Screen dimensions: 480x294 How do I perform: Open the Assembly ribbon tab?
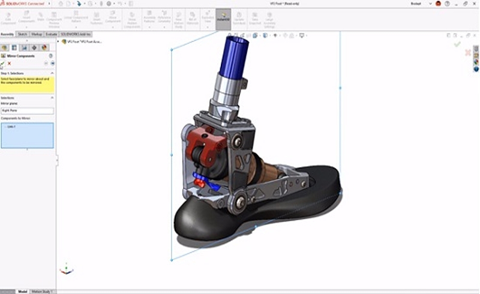pos(7,34)
